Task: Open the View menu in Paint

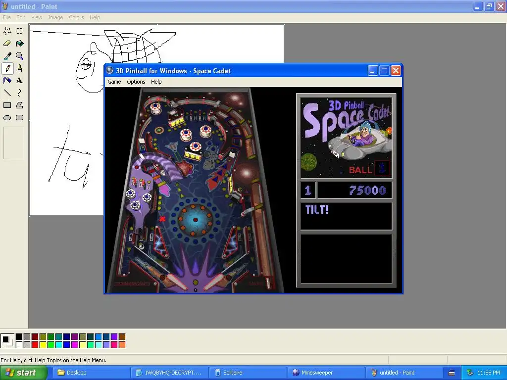Action: click(37, 17)
